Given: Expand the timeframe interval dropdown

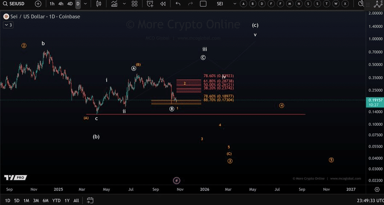Looking at the screenshot, I should pyautogui.click(x=86, y=4).
